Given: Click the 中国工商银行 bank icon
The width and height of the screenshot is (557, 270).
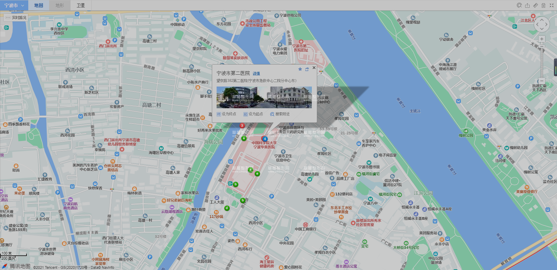Looking at the screenshot, I should coord(306,225).
